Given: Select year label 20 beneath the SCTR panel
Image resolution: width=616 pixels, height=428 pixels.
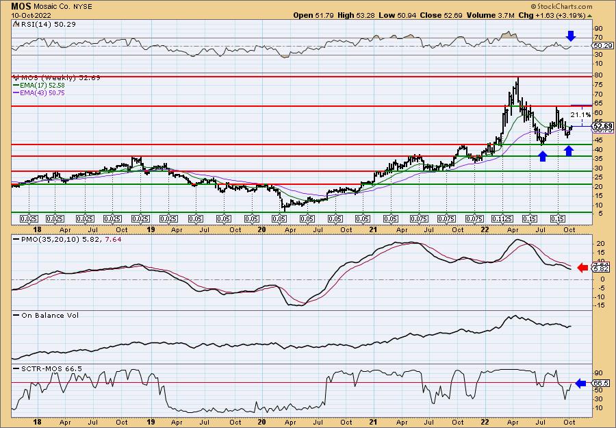Looking at the screenshot, I should (x=262, y=423).
